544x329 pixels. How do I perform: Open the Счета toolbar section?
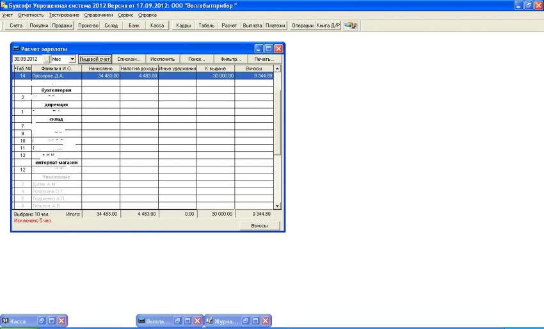[x=16, y=26]
